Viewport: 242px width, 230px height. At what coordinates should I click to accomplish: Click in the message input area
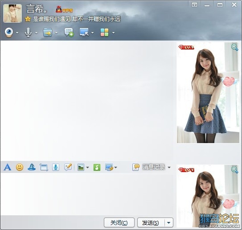point(87,194)
